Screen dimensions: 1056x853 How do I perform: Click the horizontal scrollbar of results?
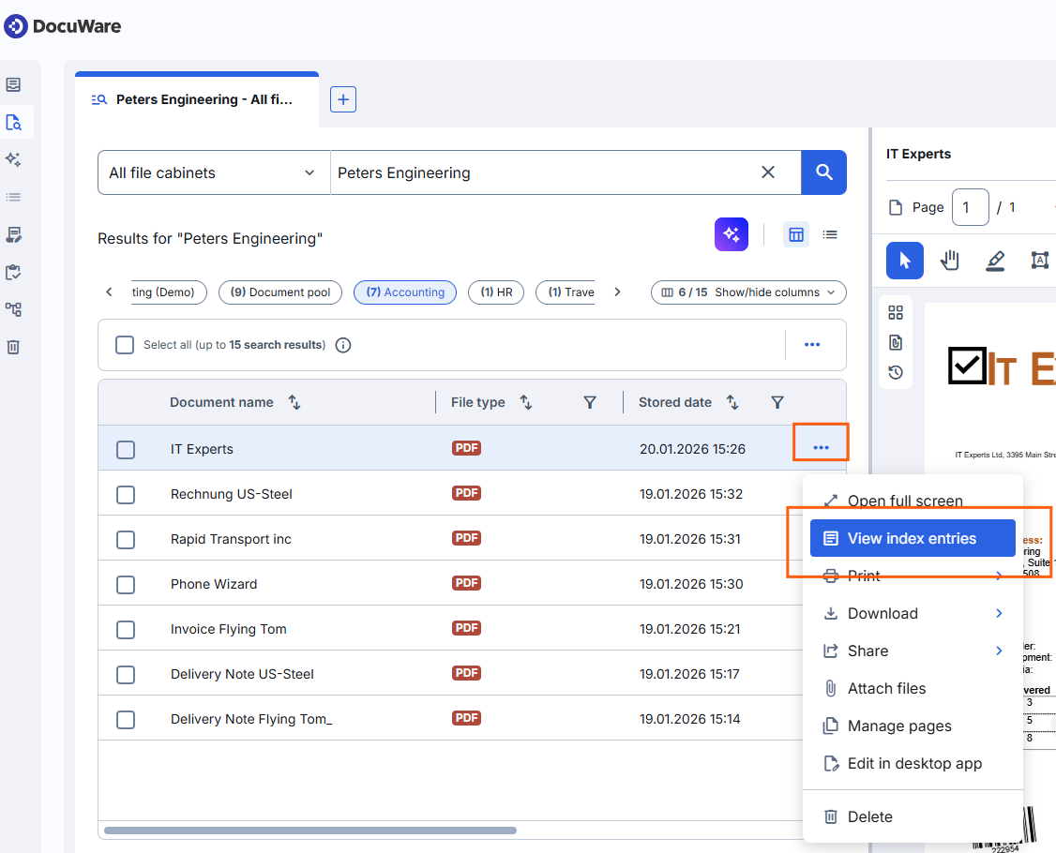pyautogui.click(x=309, y=831)
